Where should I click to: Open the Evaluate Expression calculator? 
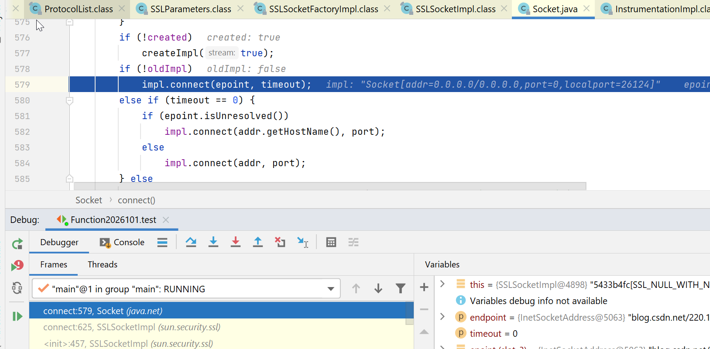(331, 242)
